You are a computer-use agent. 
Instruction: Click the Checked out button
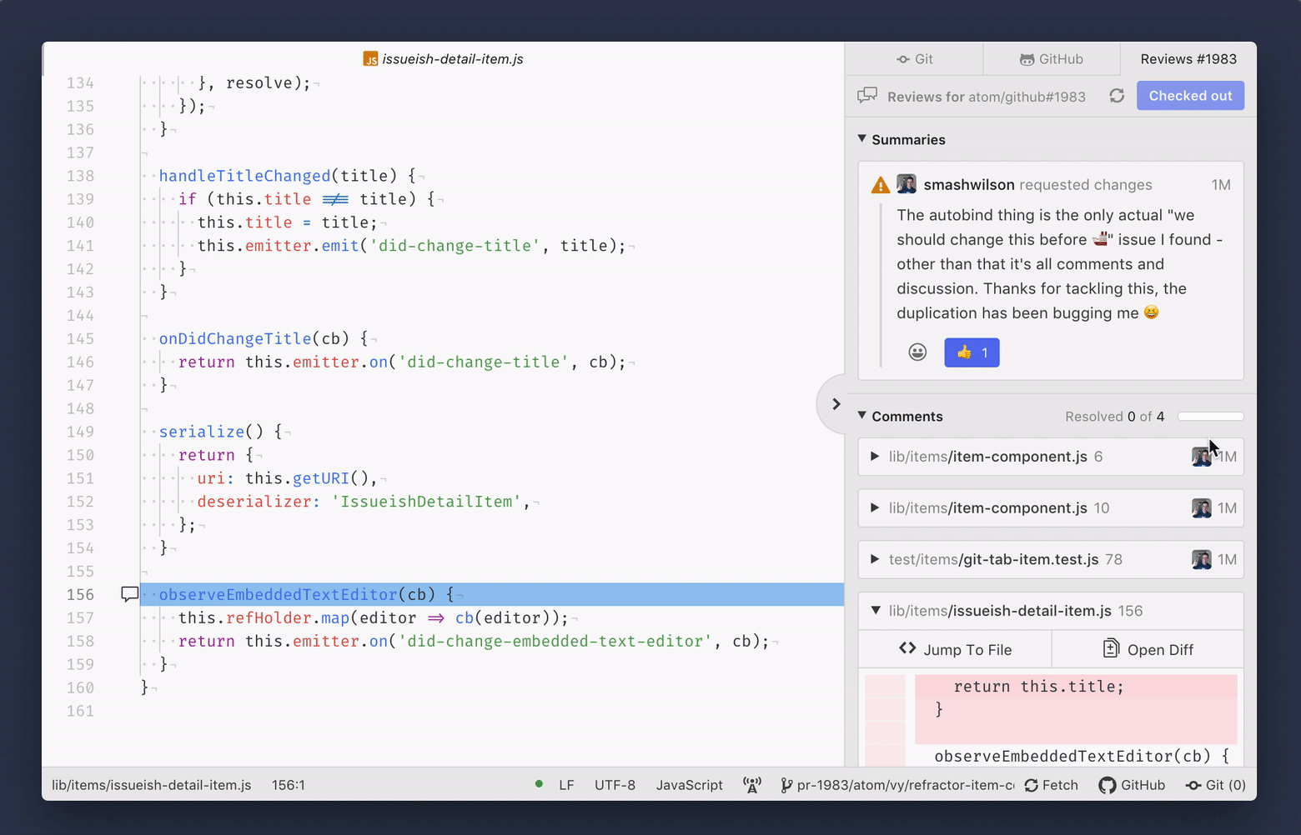(x=1190, y=96)
